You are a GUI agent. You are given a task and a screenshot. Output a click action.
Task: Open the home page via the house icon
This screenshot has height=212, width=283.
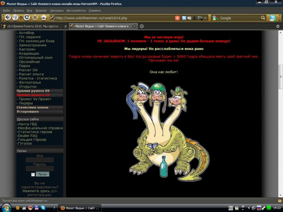click(x=43, y=18)
